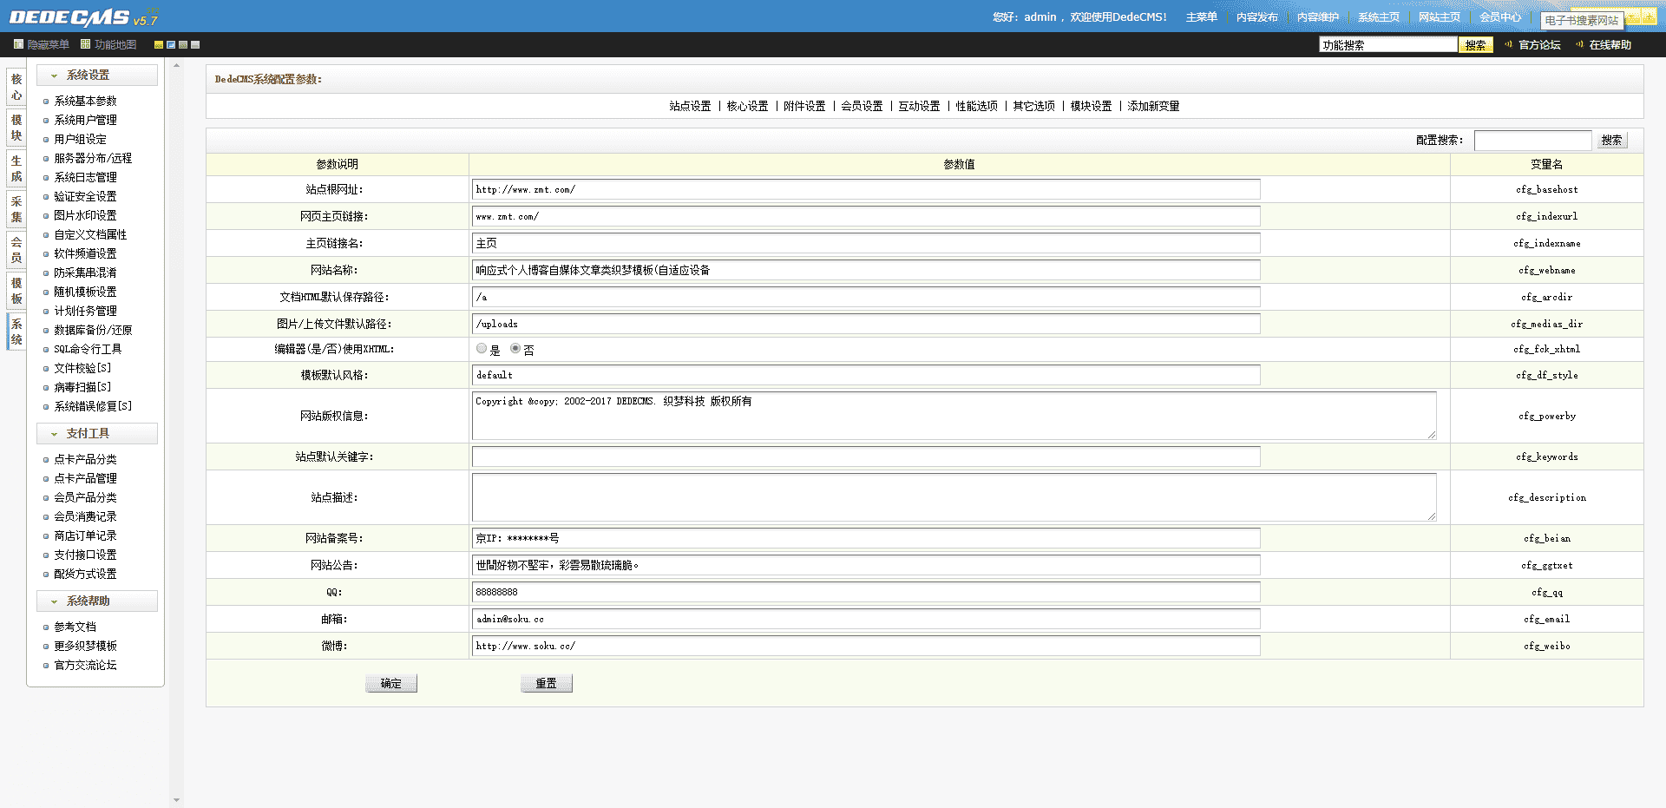The image size is (1666, 808).
Task: Collapse the 支付工具 sidebar section
Action: pyautogui.click(x=97, y=433)
